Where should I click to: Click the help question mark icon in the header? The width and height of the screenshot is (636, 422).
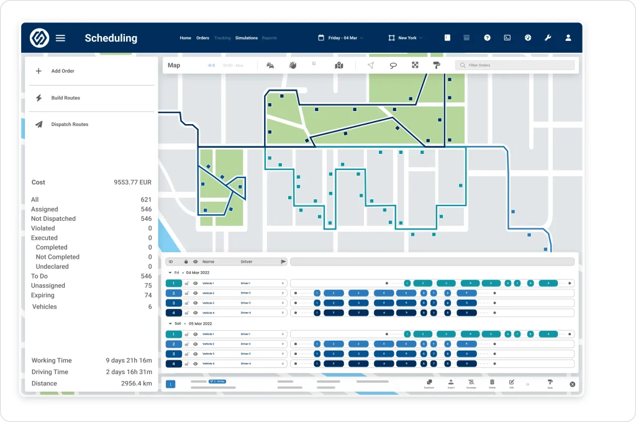pos(488,38)
